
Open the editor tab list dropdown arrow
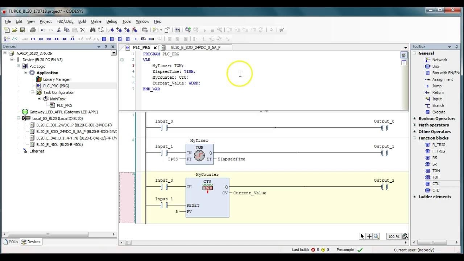(x=405, y=47)
